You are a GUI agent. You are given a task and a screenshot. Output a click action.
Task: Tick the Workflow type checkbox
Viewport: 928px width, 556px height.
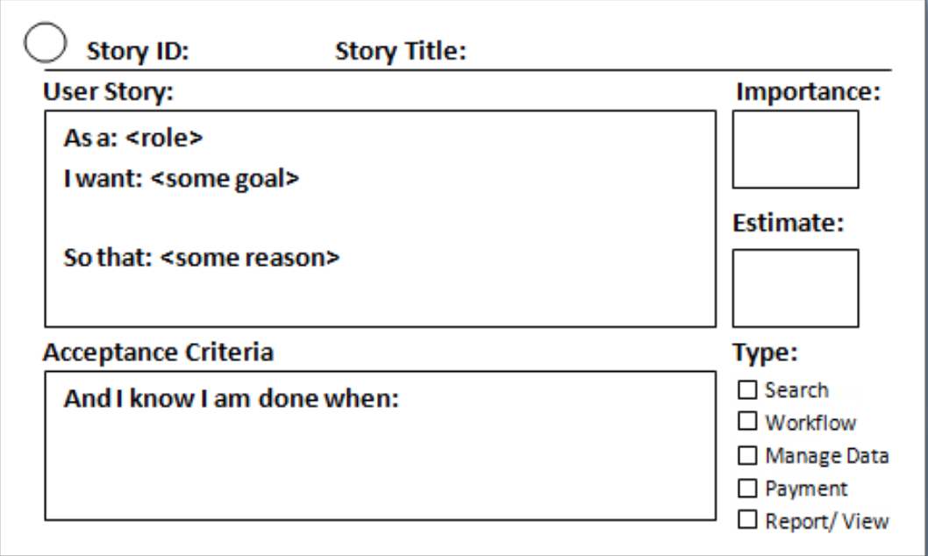pos(747,421)
